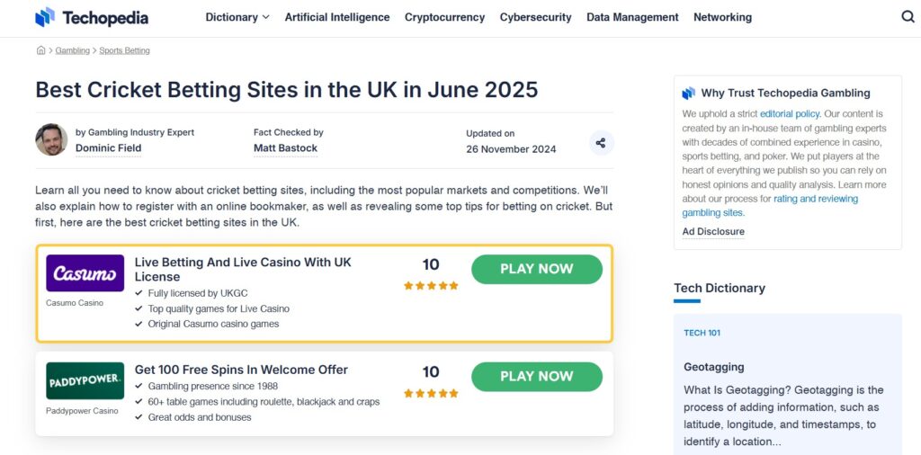Viewport: 921px width, 455px height.
Task: Open the Networking menu item
Action: pyautogui.click(x=722, y=18)
